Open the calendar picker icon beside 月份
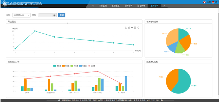This screenshot has width=219, height=102. [x=54, y=15]
